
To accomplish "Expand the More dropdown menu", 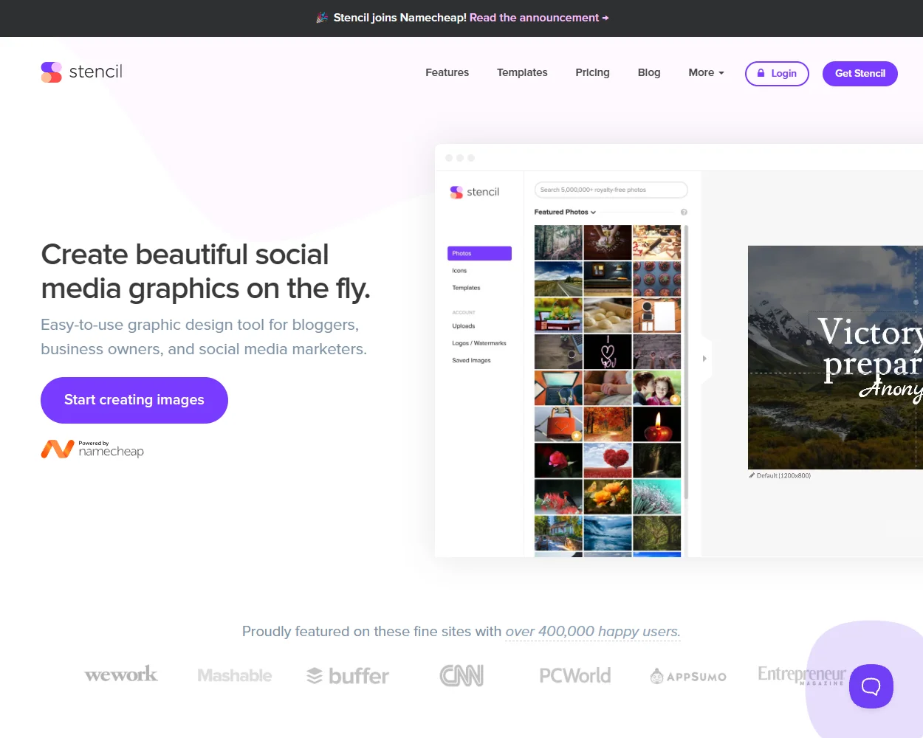I will (x=706, y=72).
